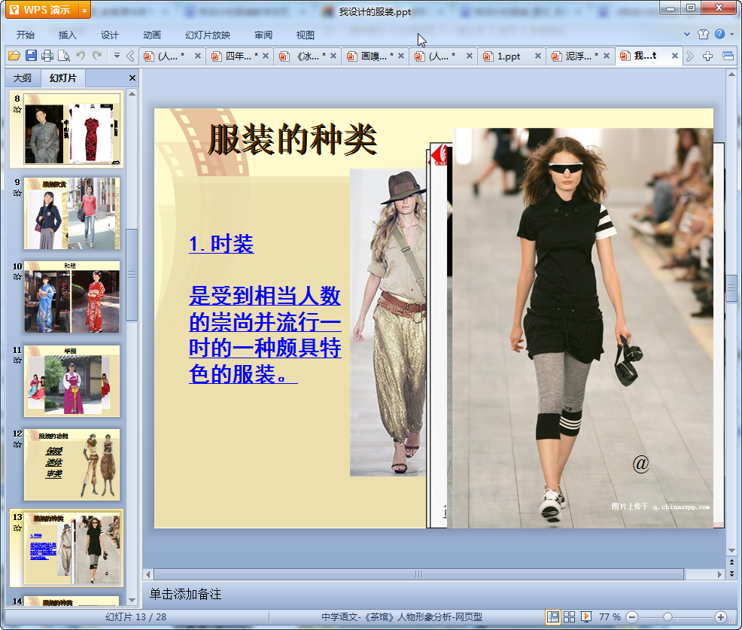Click the zoom in plus button
Screen dimensions: 742x630
721,617
